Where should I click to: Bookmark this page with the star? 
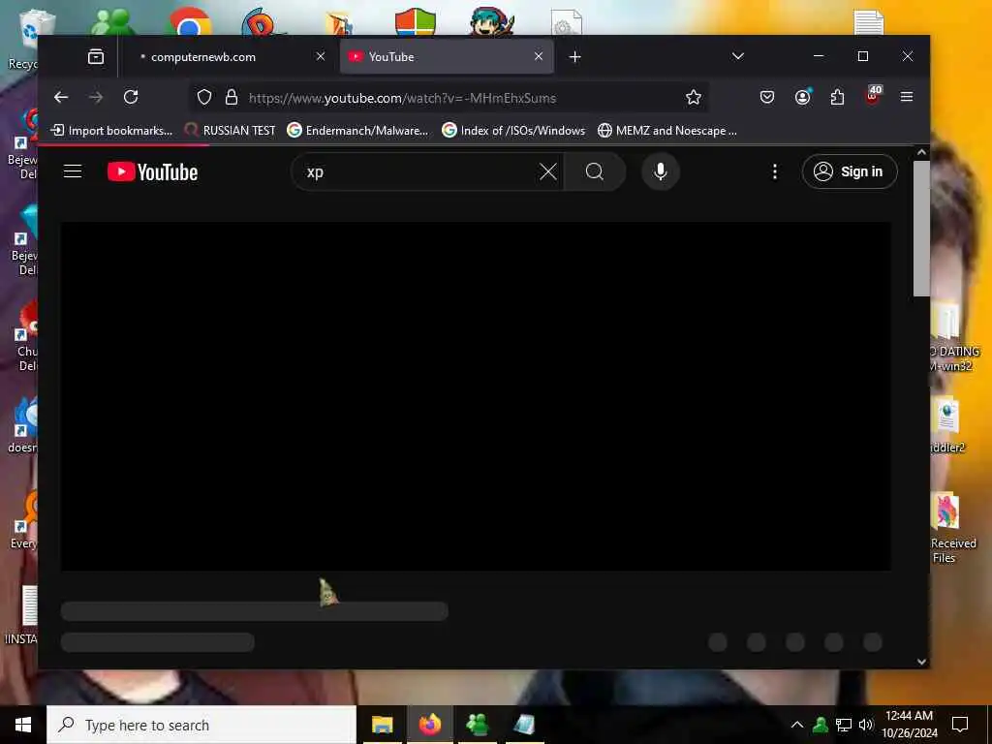[x=694, y=97]
